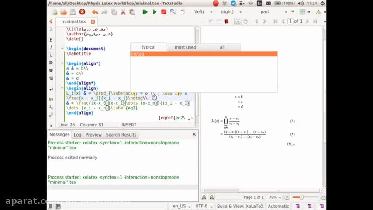
Task: Switch to the Log tab
Action: (77, 135)
